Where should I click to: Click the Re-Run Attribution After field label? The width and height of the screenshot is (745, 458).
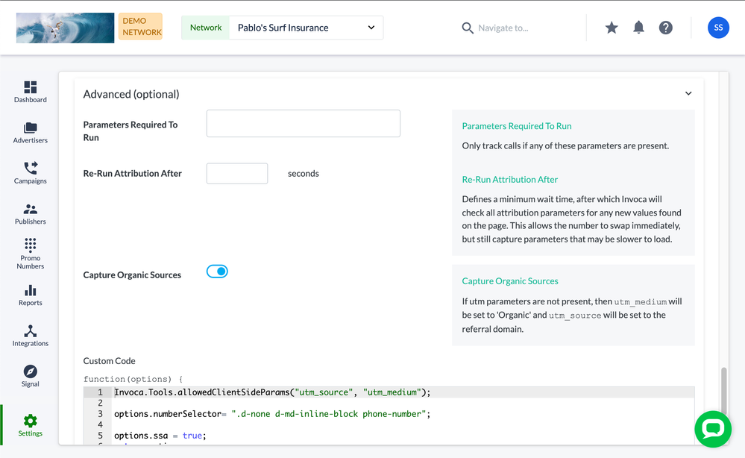pos(133,173)
